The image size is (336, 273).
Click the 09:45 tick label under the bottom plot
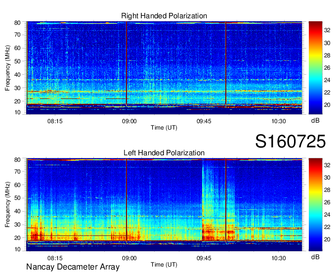point(204,258)
